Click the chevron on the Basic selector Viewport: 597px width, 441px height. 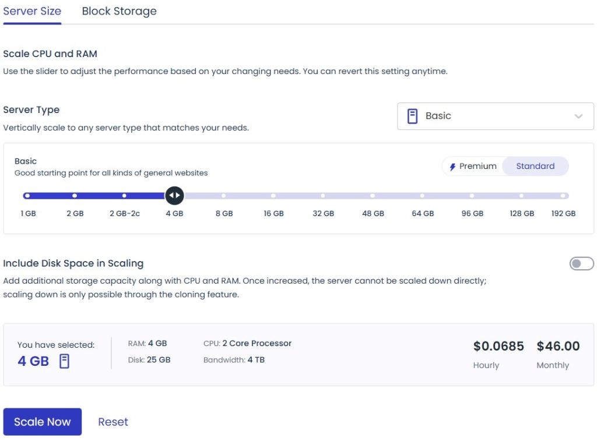tap(579, 116)
